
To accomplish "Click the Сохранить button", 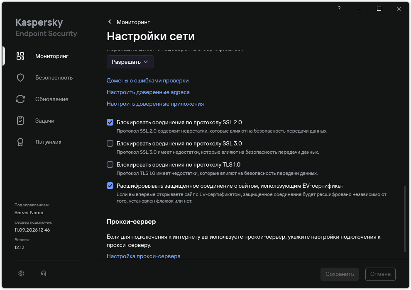I will pos(340,274).
